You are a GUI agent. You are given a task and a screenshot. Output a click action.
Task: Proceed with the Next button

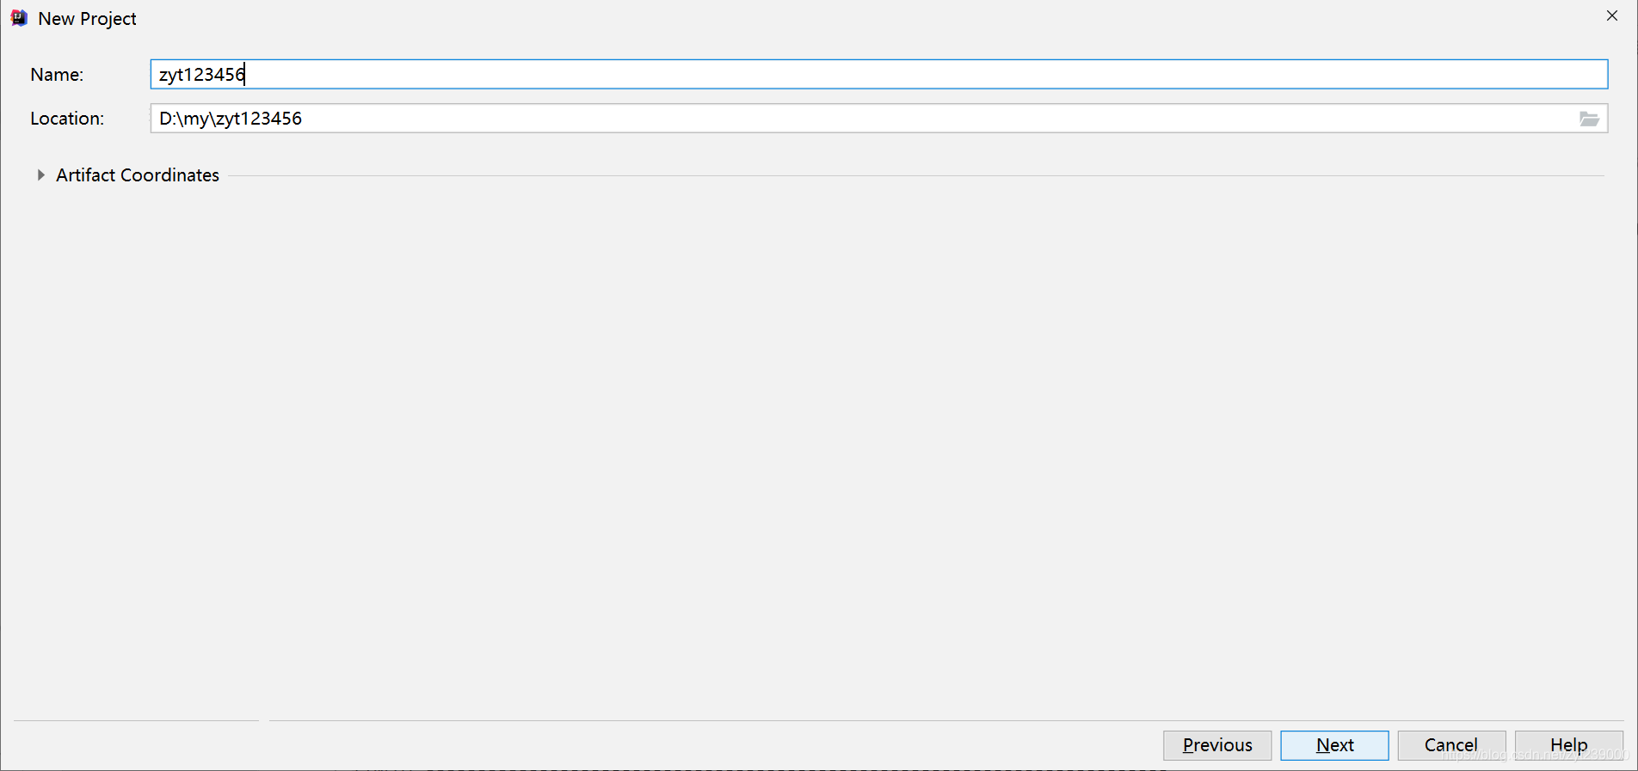point(1334,745)
